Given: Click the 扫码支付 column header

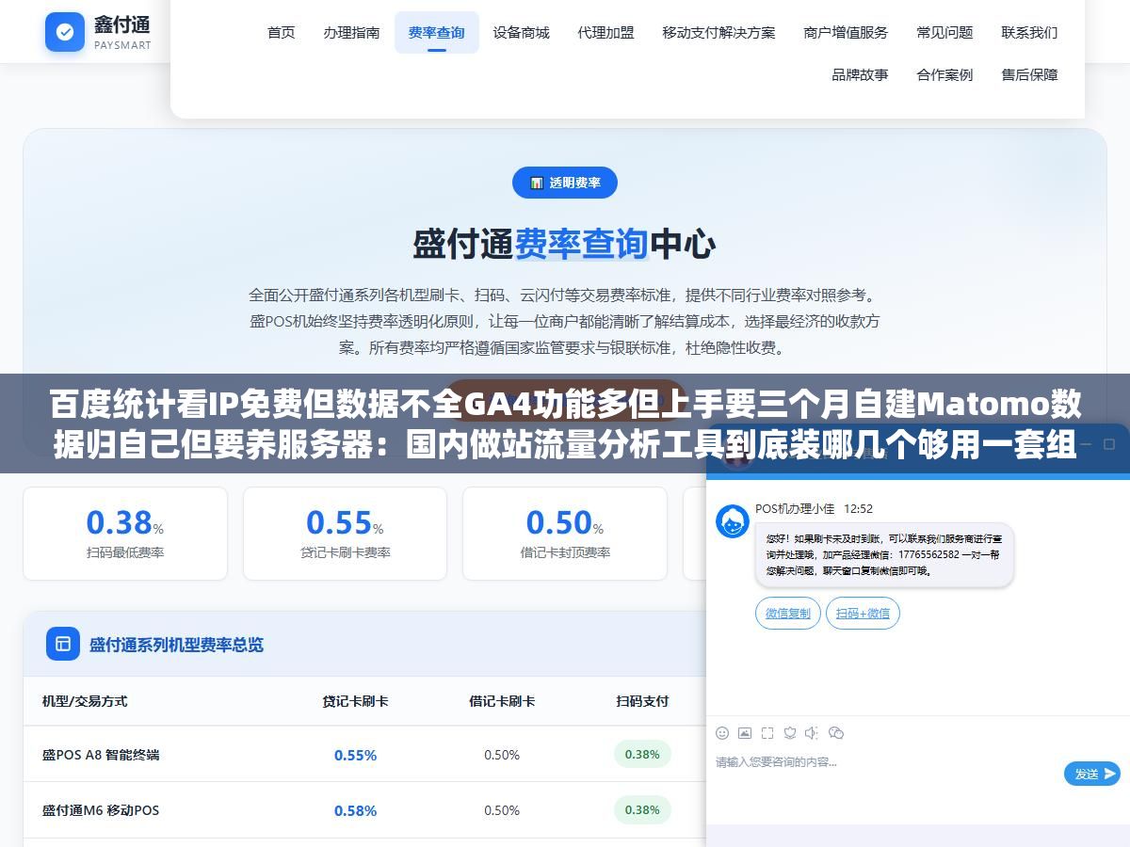Looking at the screenshot, I should pos(642,701).
